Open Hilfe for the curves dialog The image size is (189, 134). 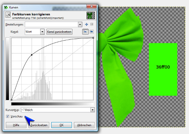pyautogui.click(x=16, y=125)
